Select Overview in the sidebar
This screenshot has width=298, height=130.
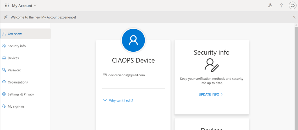pyautogui.click(x=15, y=34)
